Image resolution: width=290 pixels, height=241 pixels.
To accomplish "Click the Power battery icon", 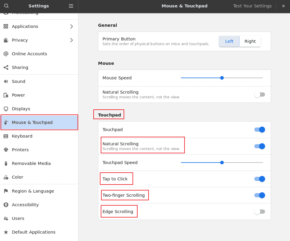I will click(6, 95).
